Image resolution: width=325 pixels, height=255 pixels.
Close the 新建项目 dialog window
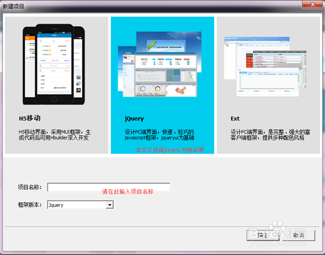click(313, 4)
